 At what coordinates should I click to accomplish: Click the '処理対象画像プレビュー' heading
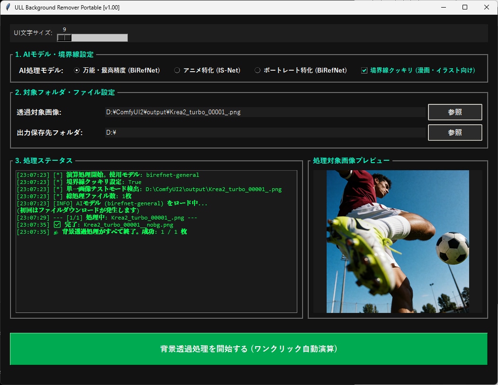pyautogui.click(x=351, y=160)
